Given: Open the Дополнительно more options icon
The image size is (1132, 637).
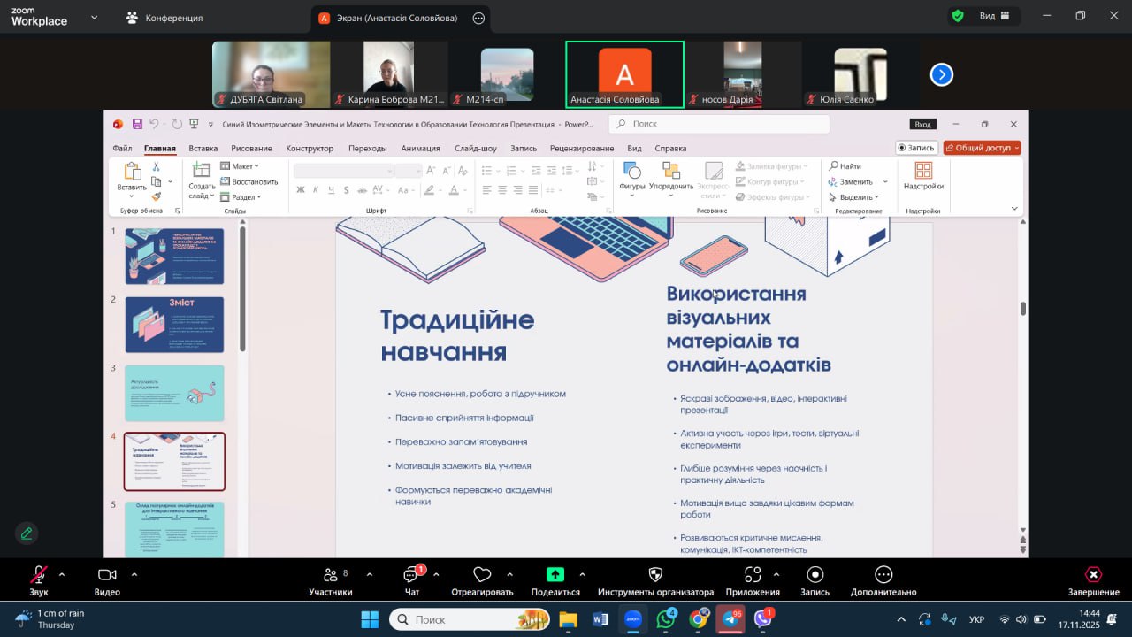Looking at the screenshot, I should tap(883, 576).
